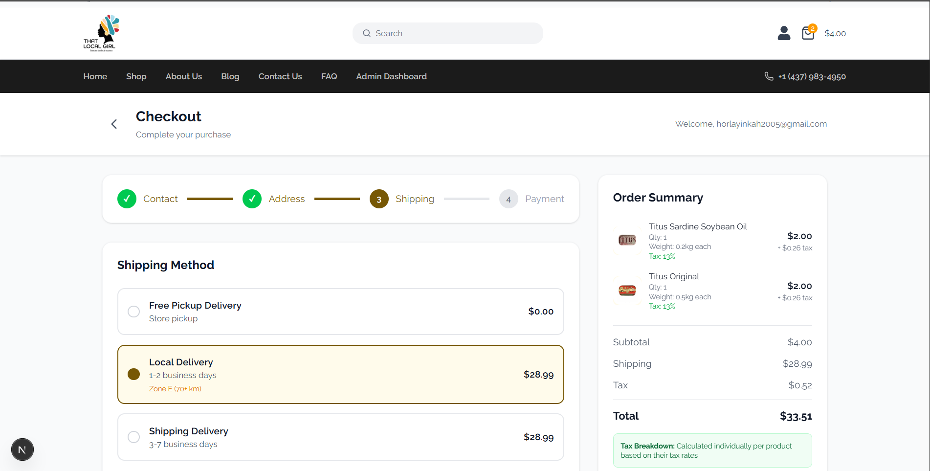Click the Titus Sardine Soybean Oil thumbnail
This screenshot has height=471, width=930.
pos(627,240)
